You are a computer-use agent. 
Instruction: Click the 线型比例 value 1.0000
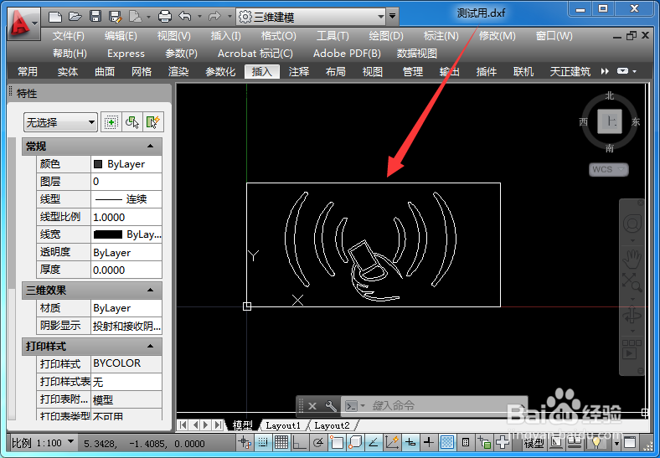(126, 217)
